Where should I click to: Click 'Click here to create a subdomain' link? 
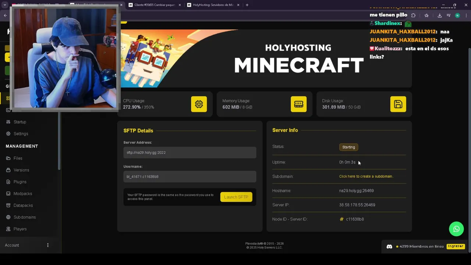[x=366, y=176]
